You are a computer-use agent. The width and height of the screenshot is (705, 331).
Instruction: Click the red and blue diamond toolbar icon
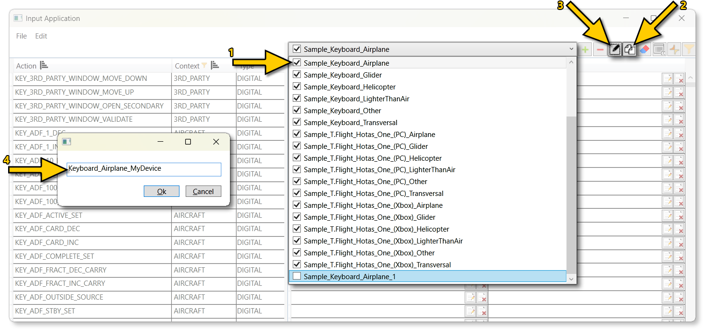click(644, 49)
